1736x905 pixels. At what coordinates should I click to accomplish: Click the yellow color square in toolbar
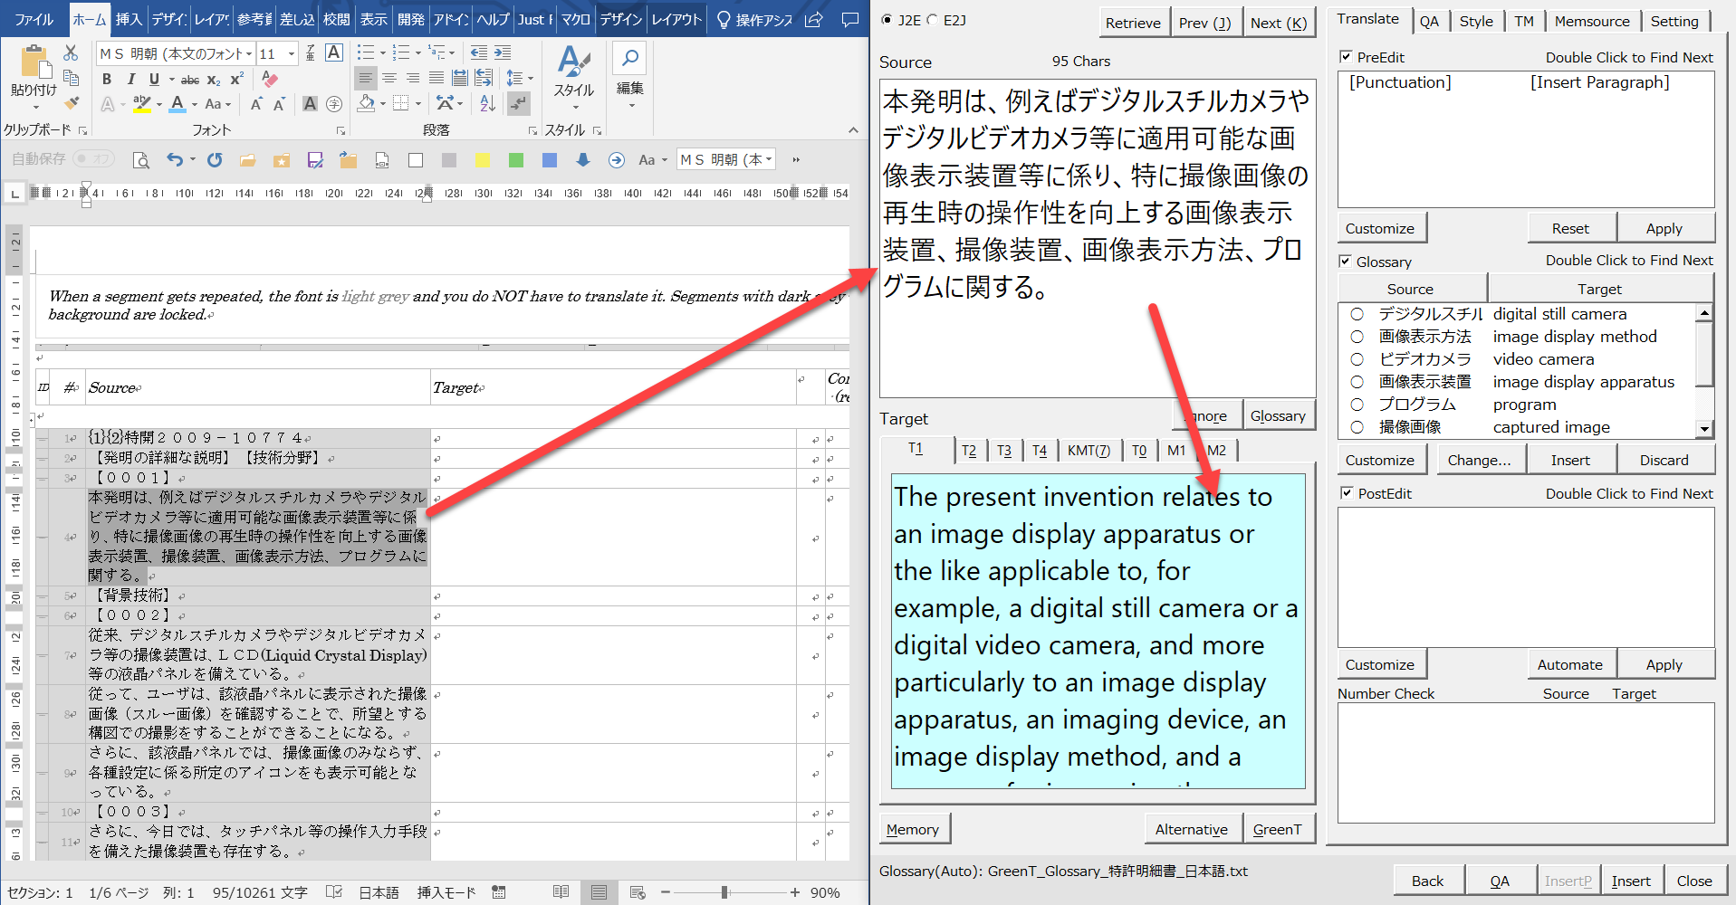(483, 160)
